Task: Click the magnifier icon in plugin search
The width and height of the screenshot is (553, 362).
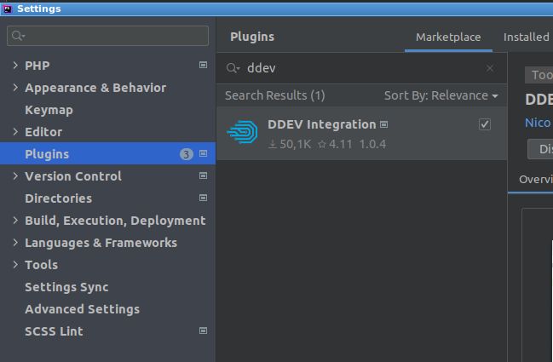Action: coord(233,68)
